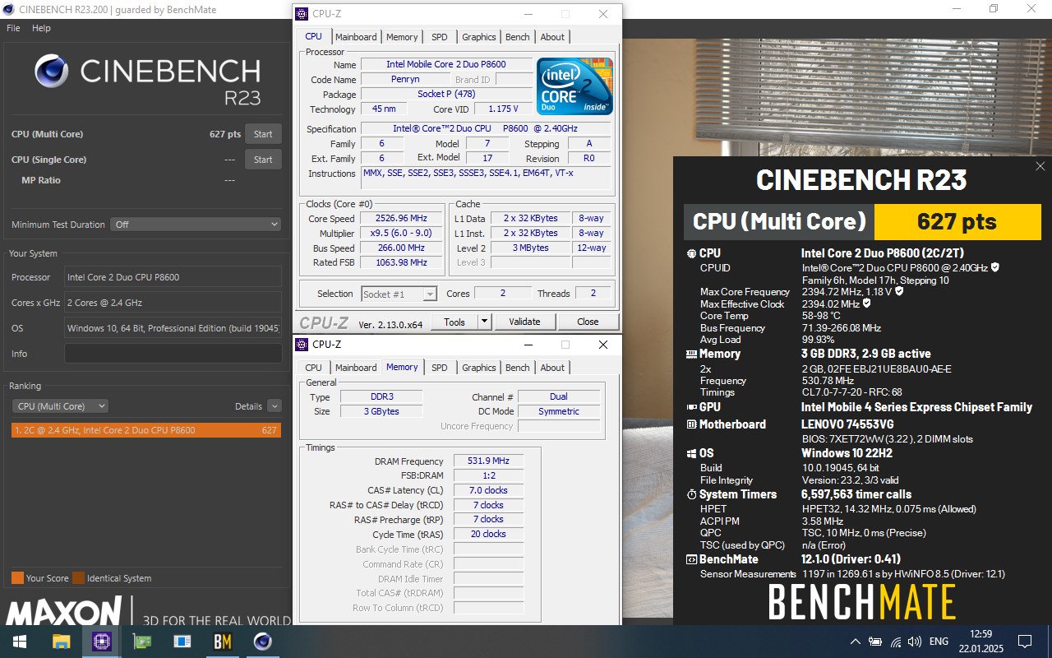Open About tab in the lower CPU-Z window

click(x=552, y=368)
